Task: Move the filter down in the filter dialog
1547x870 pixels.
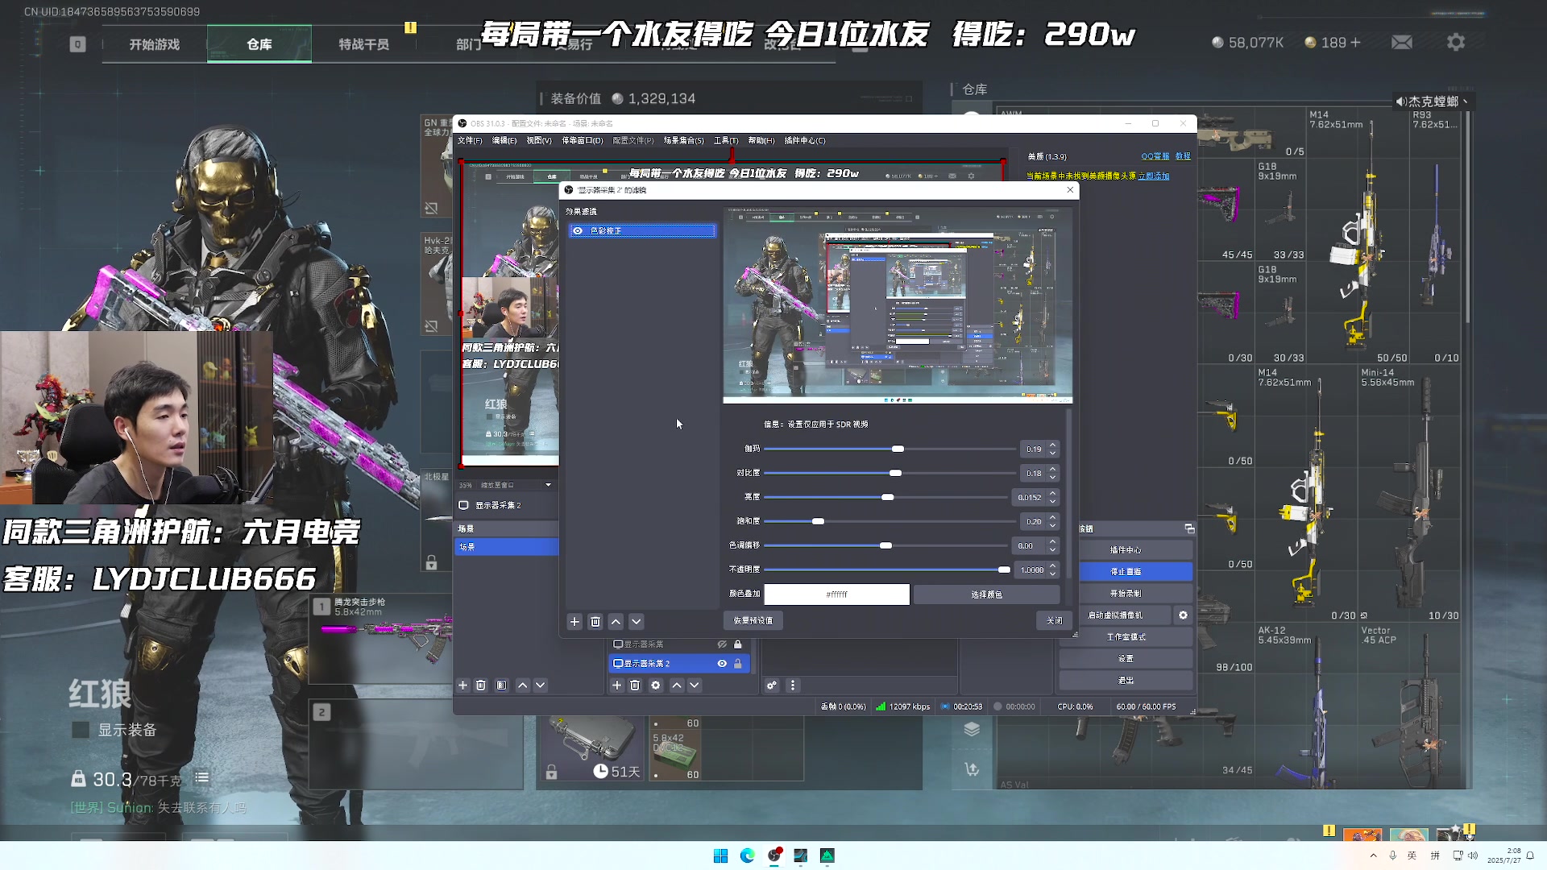Action: click(x=637, y=622)
